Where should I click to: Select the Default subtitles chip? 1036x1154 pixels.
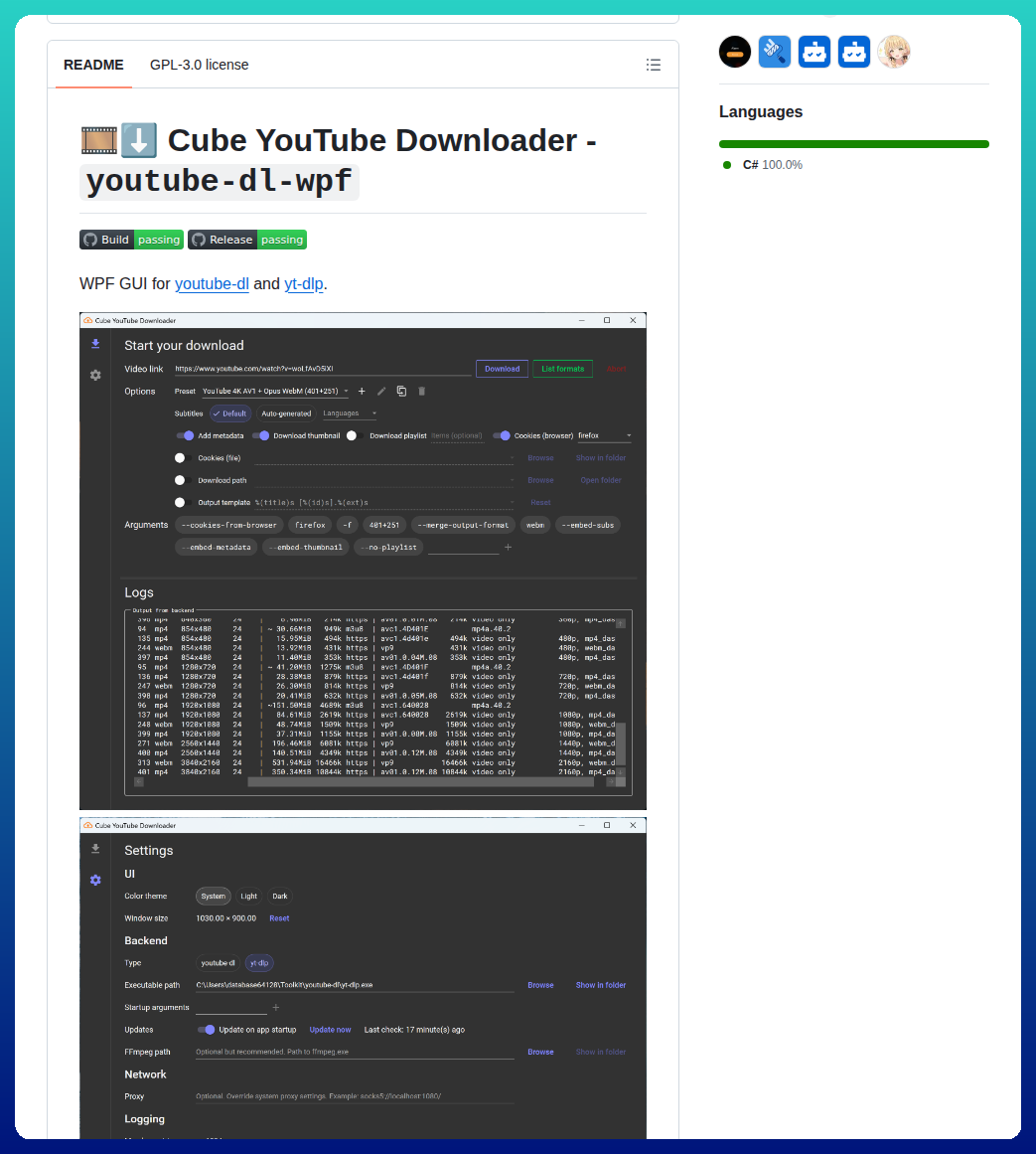pyautogui.click(x=230, y=413)
